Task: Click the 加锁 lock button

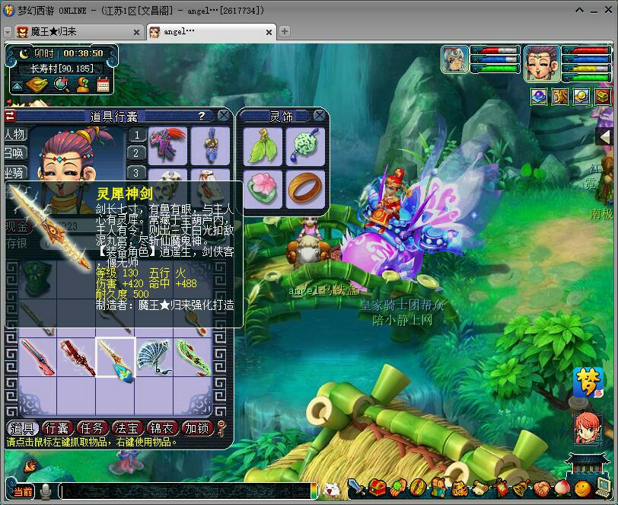Action: pyautogui.click(x=196, y=429)
